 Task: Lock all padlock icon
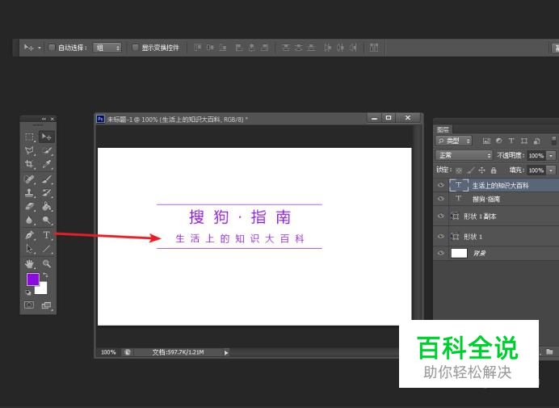(x=494, y=170)
